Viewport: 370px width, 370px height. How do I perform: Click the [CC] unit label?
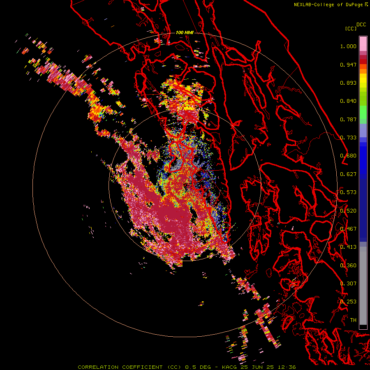pos(351,28)
